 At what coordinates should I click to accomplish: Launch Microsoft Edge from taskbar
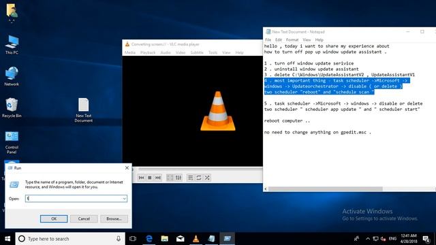pyautogui.click(x=149, y=239)
